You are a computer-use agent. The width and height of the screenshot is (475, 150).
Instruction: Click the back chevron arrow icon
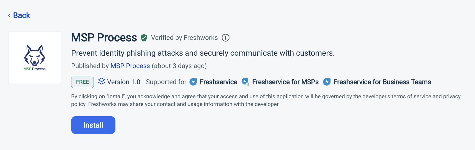click(9, 15)
